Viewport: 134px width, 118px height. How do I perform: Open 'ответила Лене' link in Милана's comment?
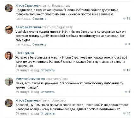pyautogui.click(x=57, y=79)
